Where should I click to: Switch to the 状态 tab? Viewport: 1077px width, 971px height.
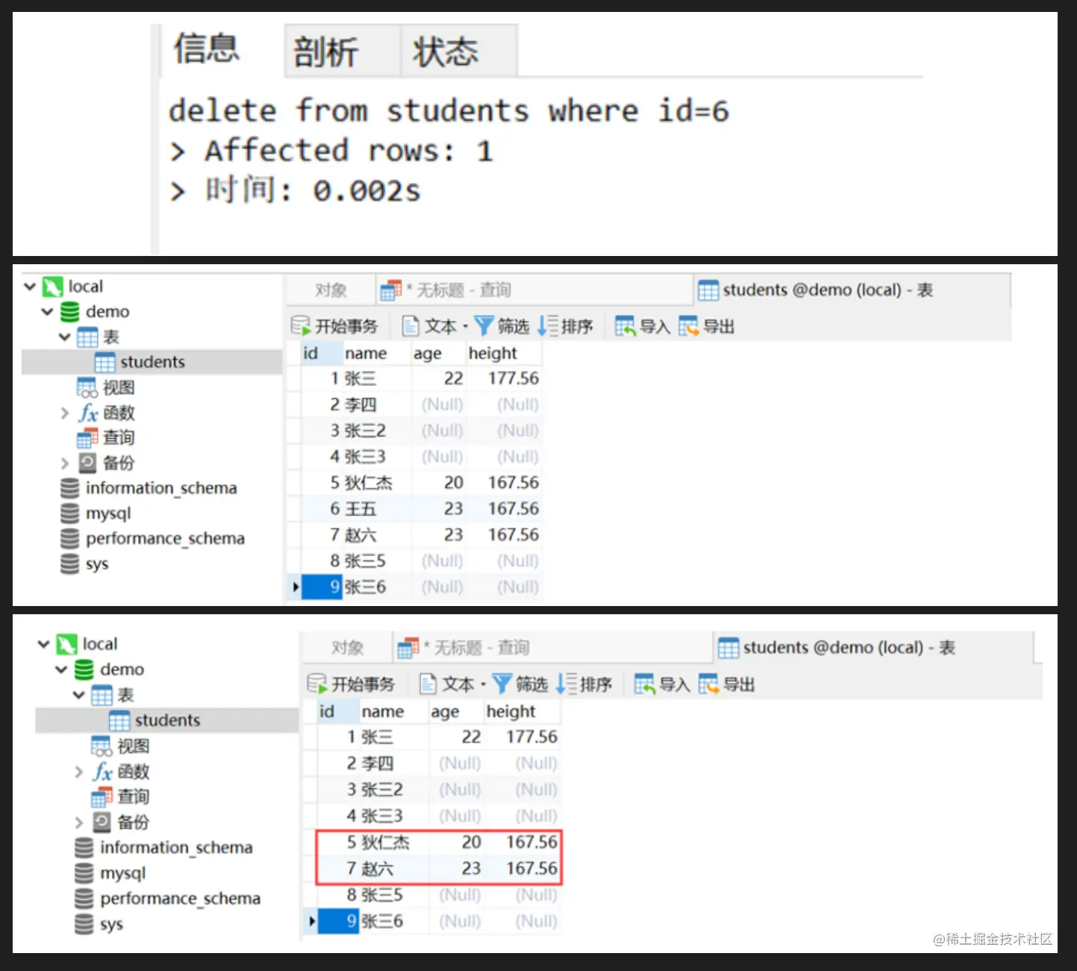[460, 51]
